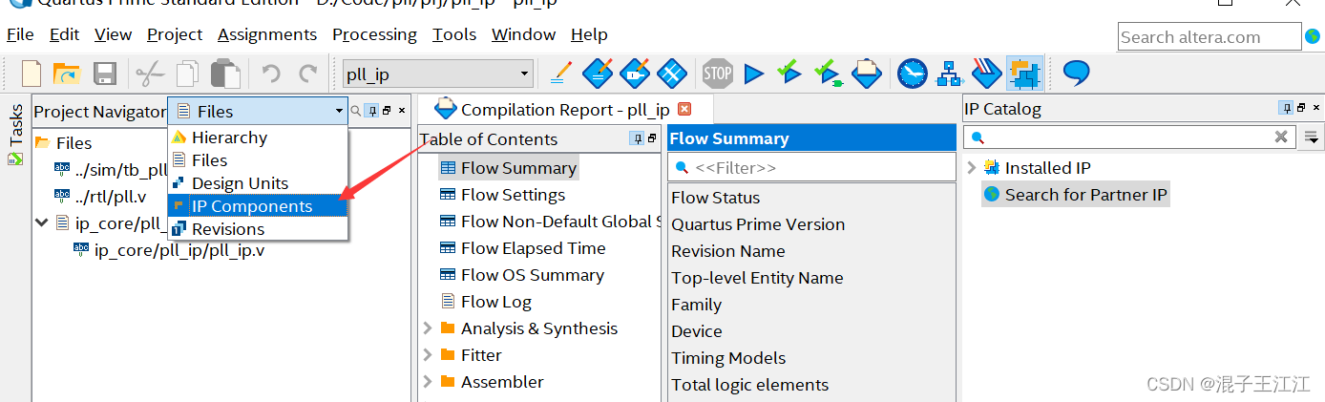Viewport: 1325px width, 402px height.
Task: Choose Design Units in dropdown list
Action: 258,183
